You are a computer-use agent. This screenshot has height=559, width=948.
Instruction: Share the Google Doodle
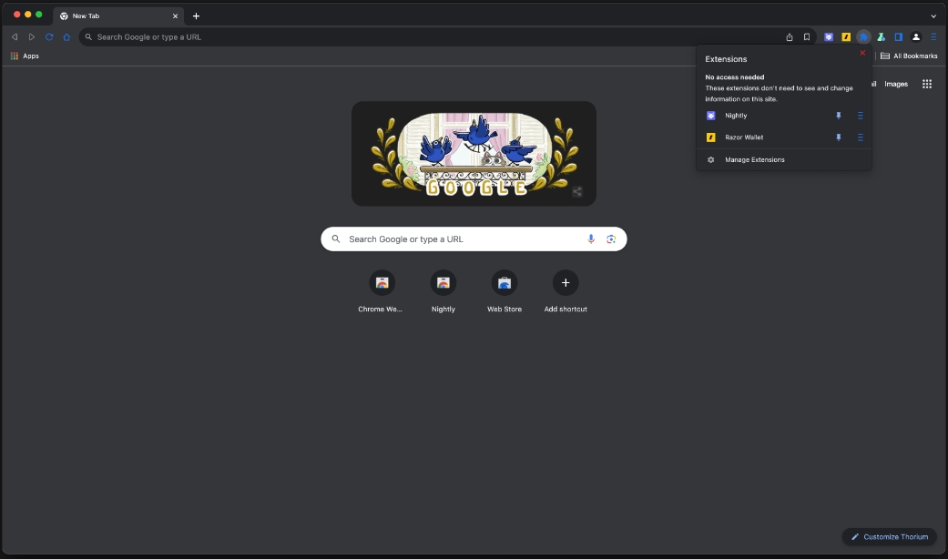(x=577, y=191)
